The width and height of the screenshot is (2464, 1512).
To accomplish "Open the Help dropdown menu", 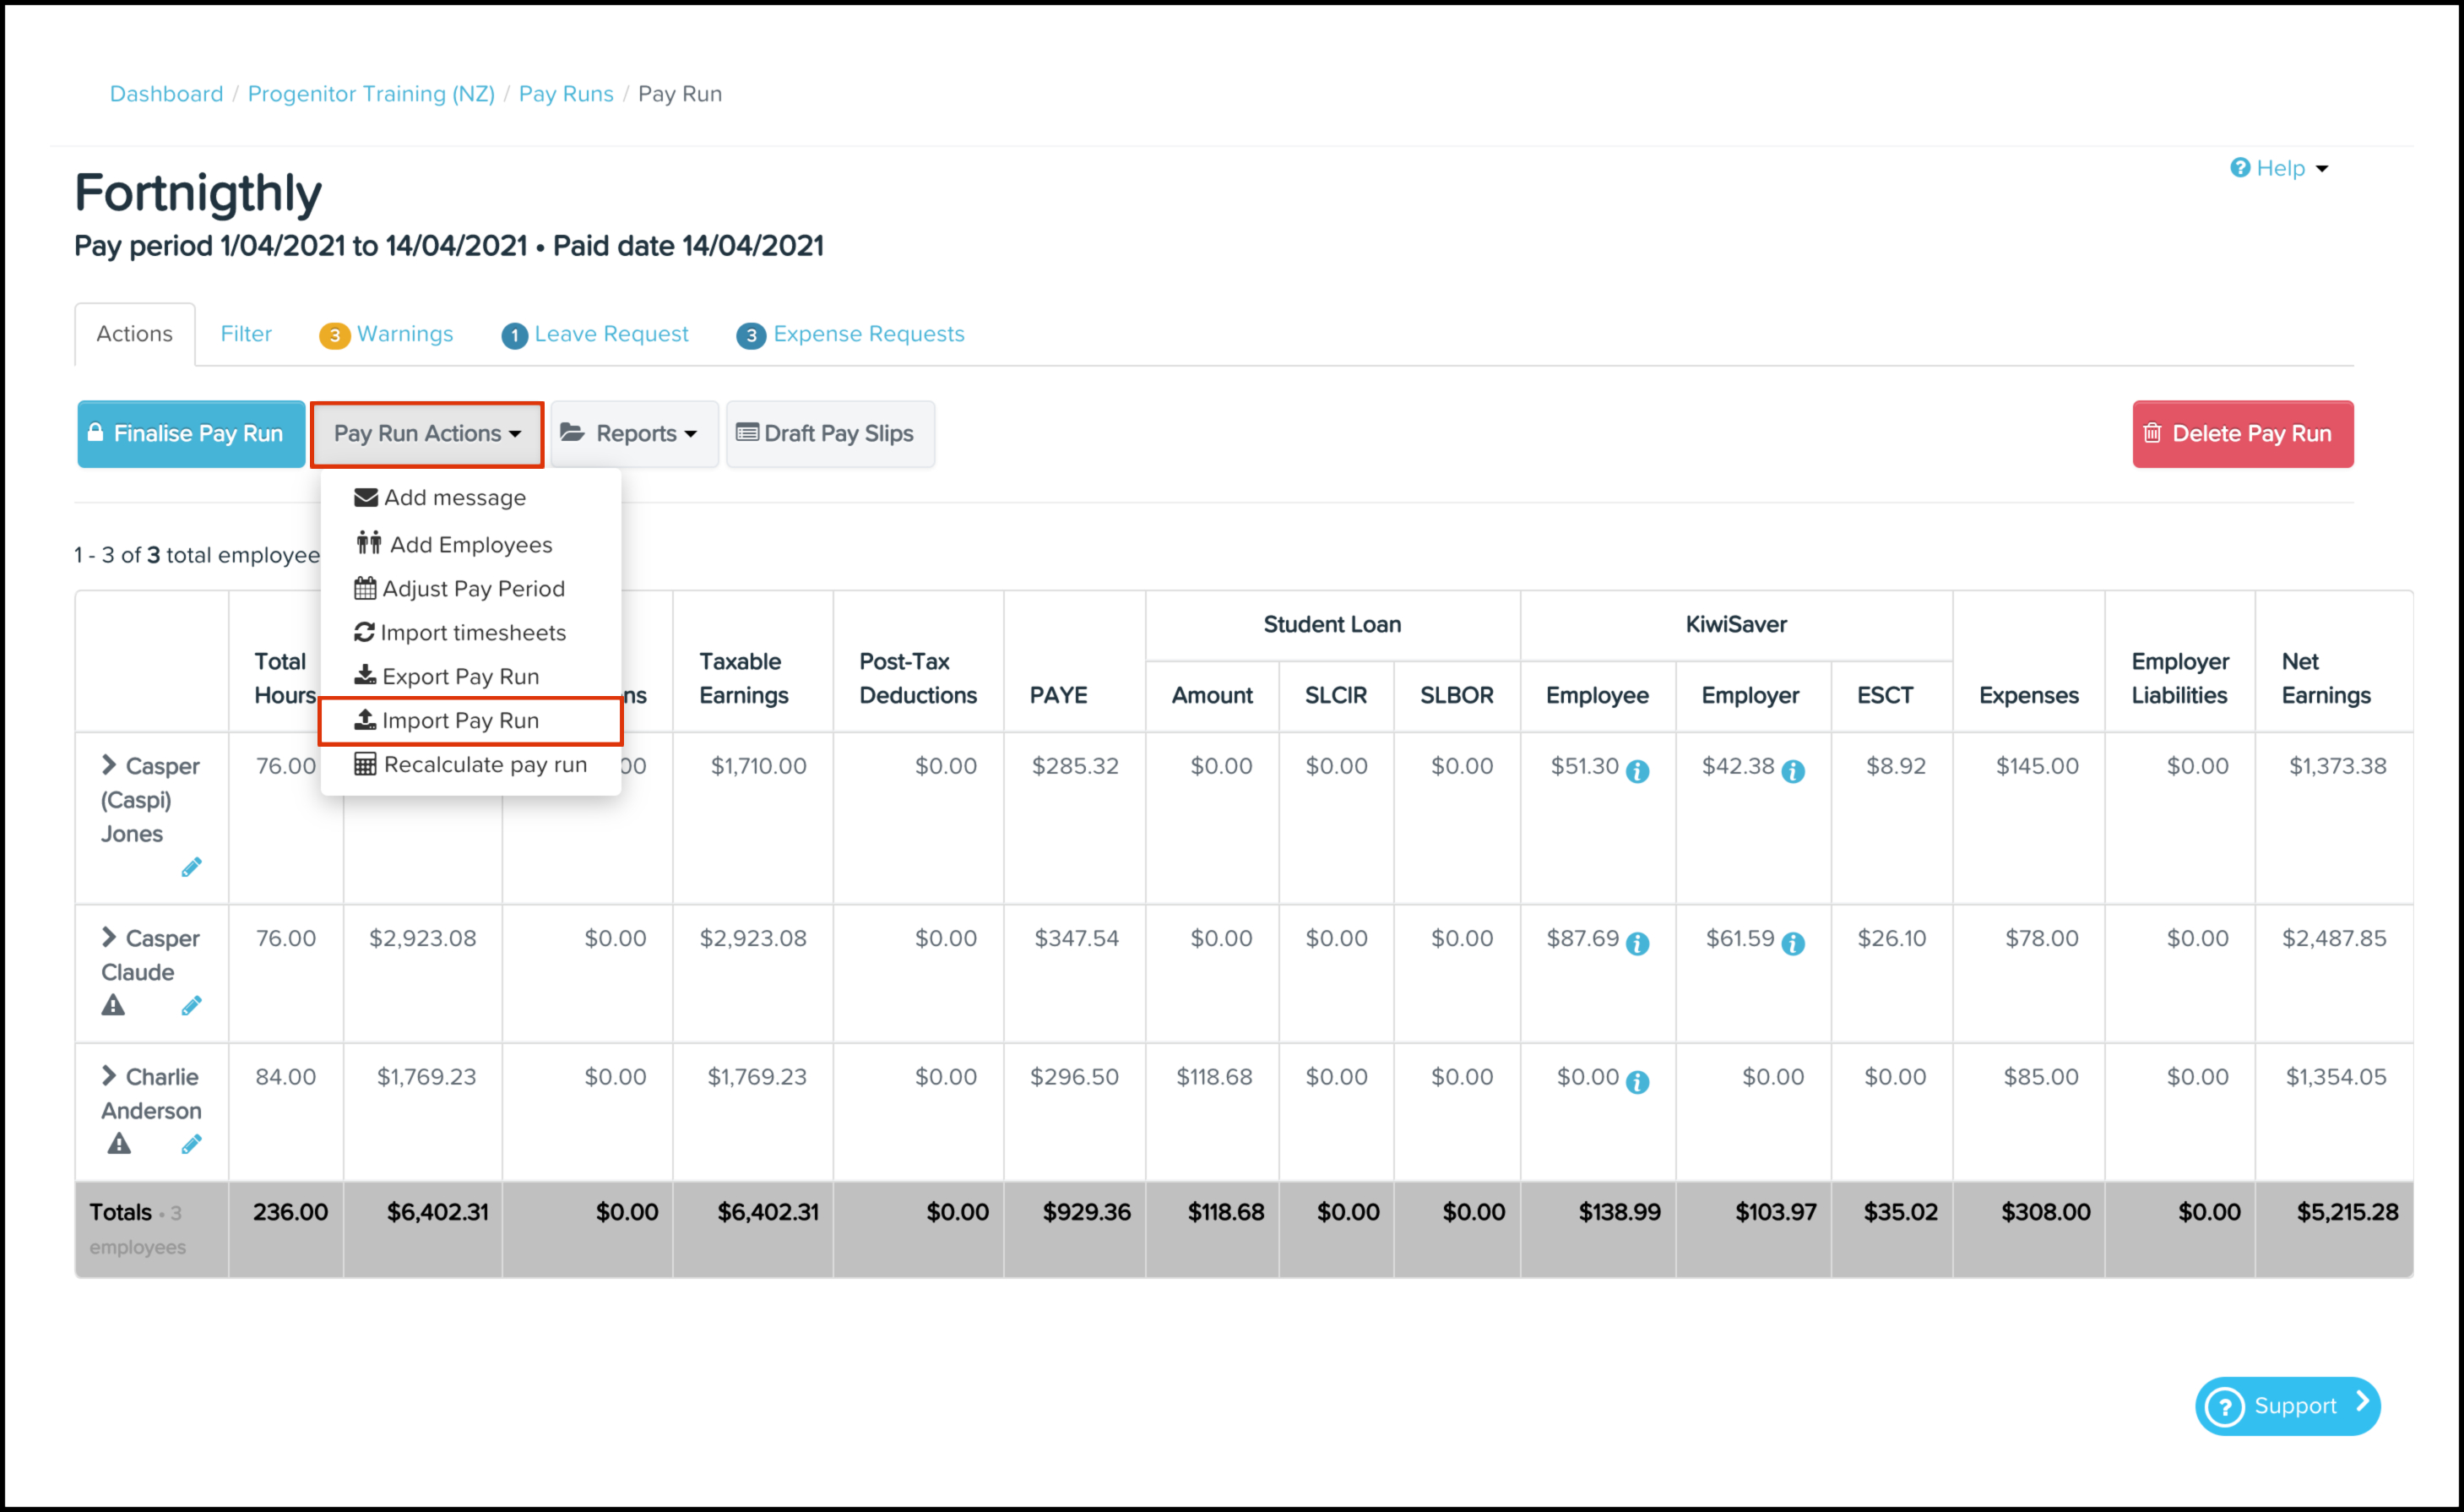I will coord(2279,168).
